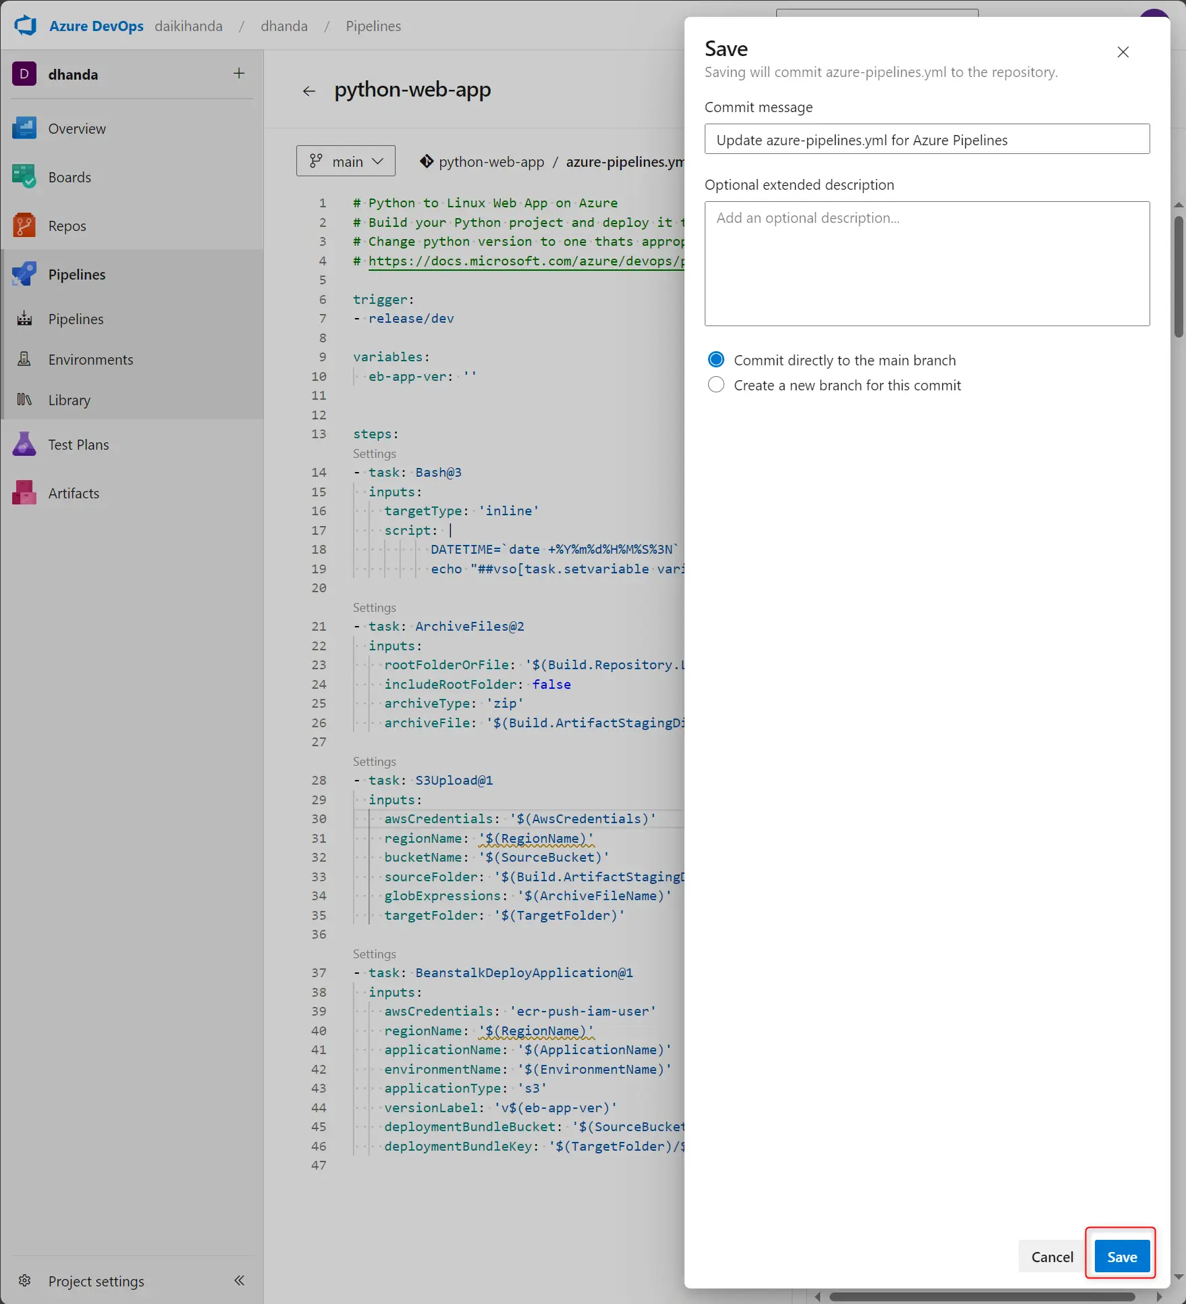This screenshot has height=1304, width=1186.
Task: Click the azure-pipelines.yml file name in path
Action: coord(625,161)
